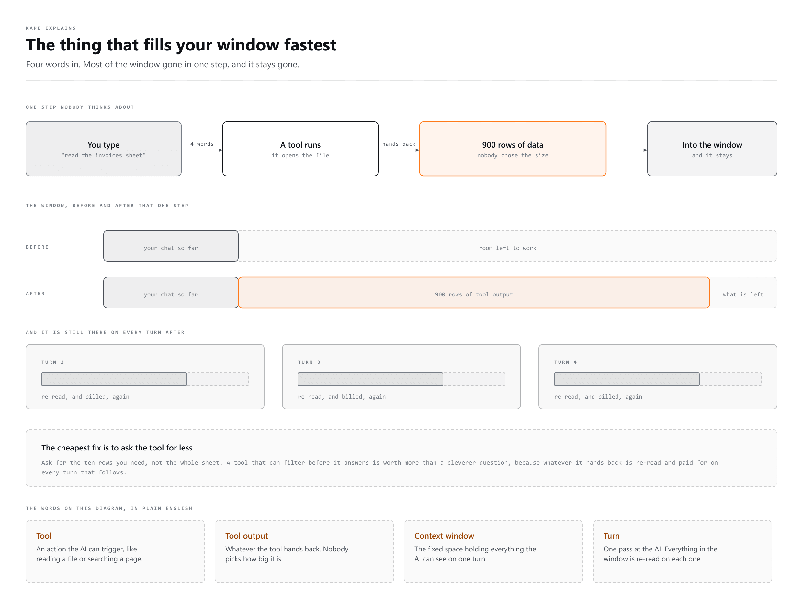Select the 'Into the window' box

pos(712,149)
